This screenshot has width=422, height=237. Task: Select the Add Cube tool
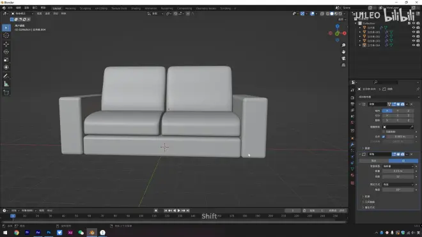pyautogui.click(x=6, y=93)
